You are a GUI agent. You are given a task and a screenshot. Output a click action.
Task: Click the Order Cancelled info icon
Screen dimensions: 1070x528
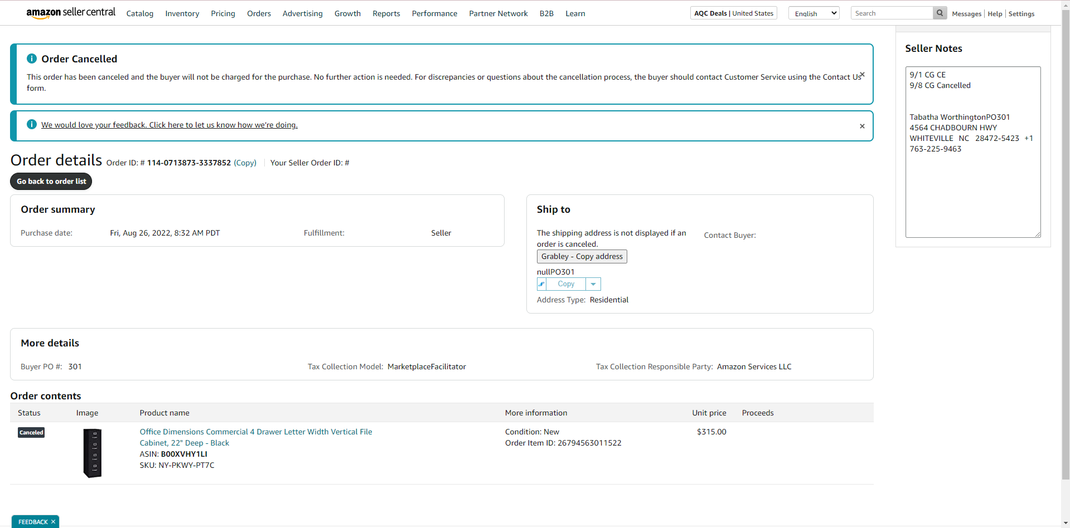coord(32,58)
